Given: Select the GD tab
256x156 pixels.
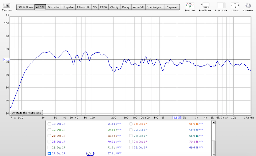Looking at the screenshot, I should click(95, 7).
